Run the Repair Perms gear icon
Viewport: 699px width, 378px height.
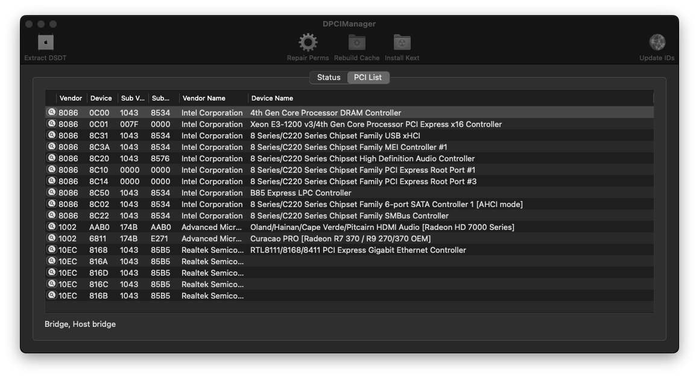tap(308, 43)
